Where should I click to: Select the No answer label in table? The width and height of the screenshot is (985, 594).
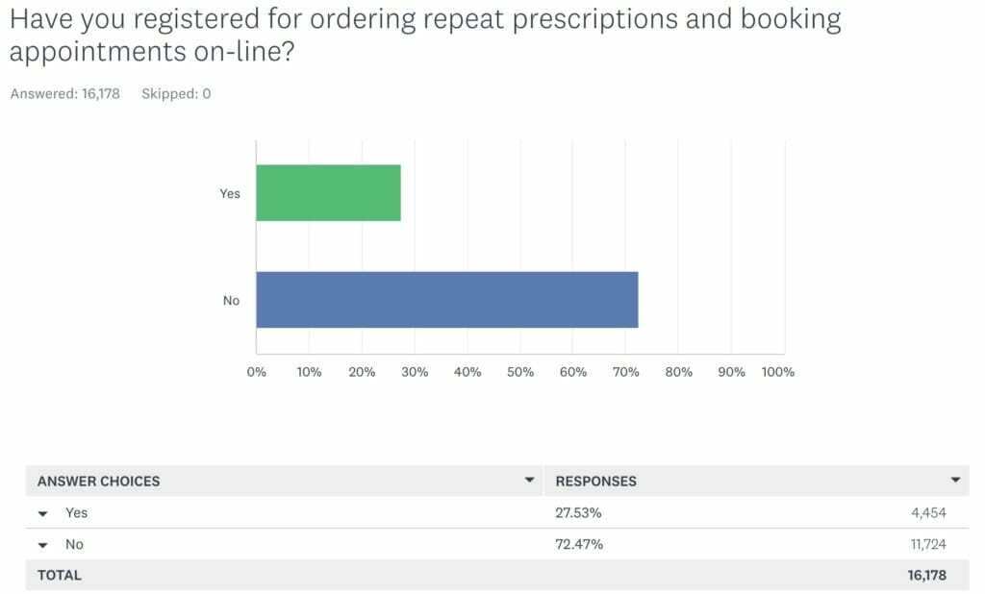(74, 545)
